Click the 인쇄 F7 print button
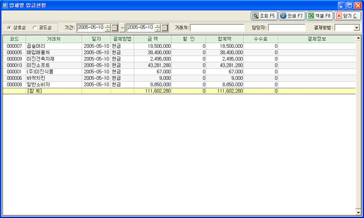Viewport: 364px width, 218px height. (292, 16)
